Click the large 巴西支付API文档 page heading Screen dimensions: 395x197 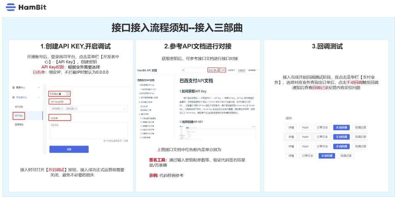[x=196, y=81]
